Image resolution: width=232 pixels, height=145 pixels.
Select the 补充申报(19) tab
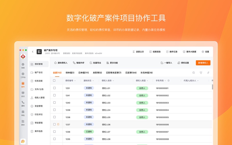click(146, 73)
